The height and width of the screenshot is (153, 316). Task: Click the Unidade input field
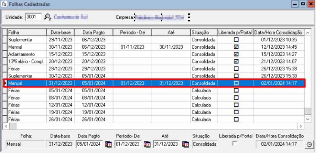coord(33,17)
